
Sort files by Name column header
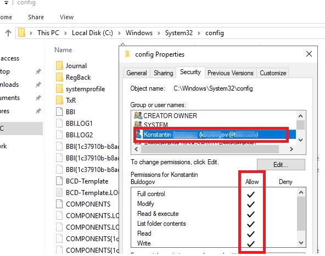tap(63, 50)
